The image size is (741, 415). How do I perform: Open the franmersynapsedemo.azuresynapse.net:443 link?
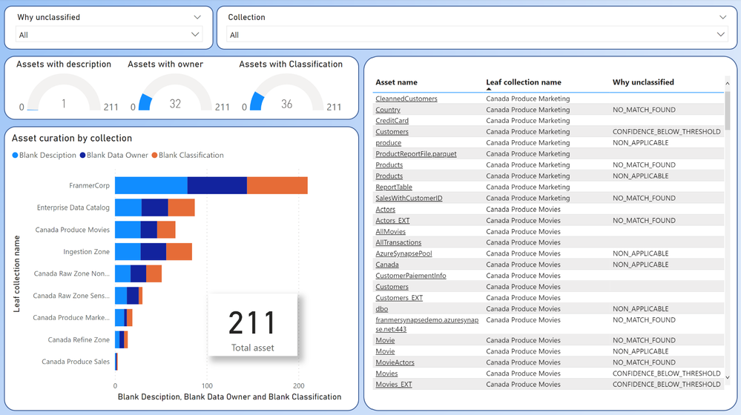(427, 325)
